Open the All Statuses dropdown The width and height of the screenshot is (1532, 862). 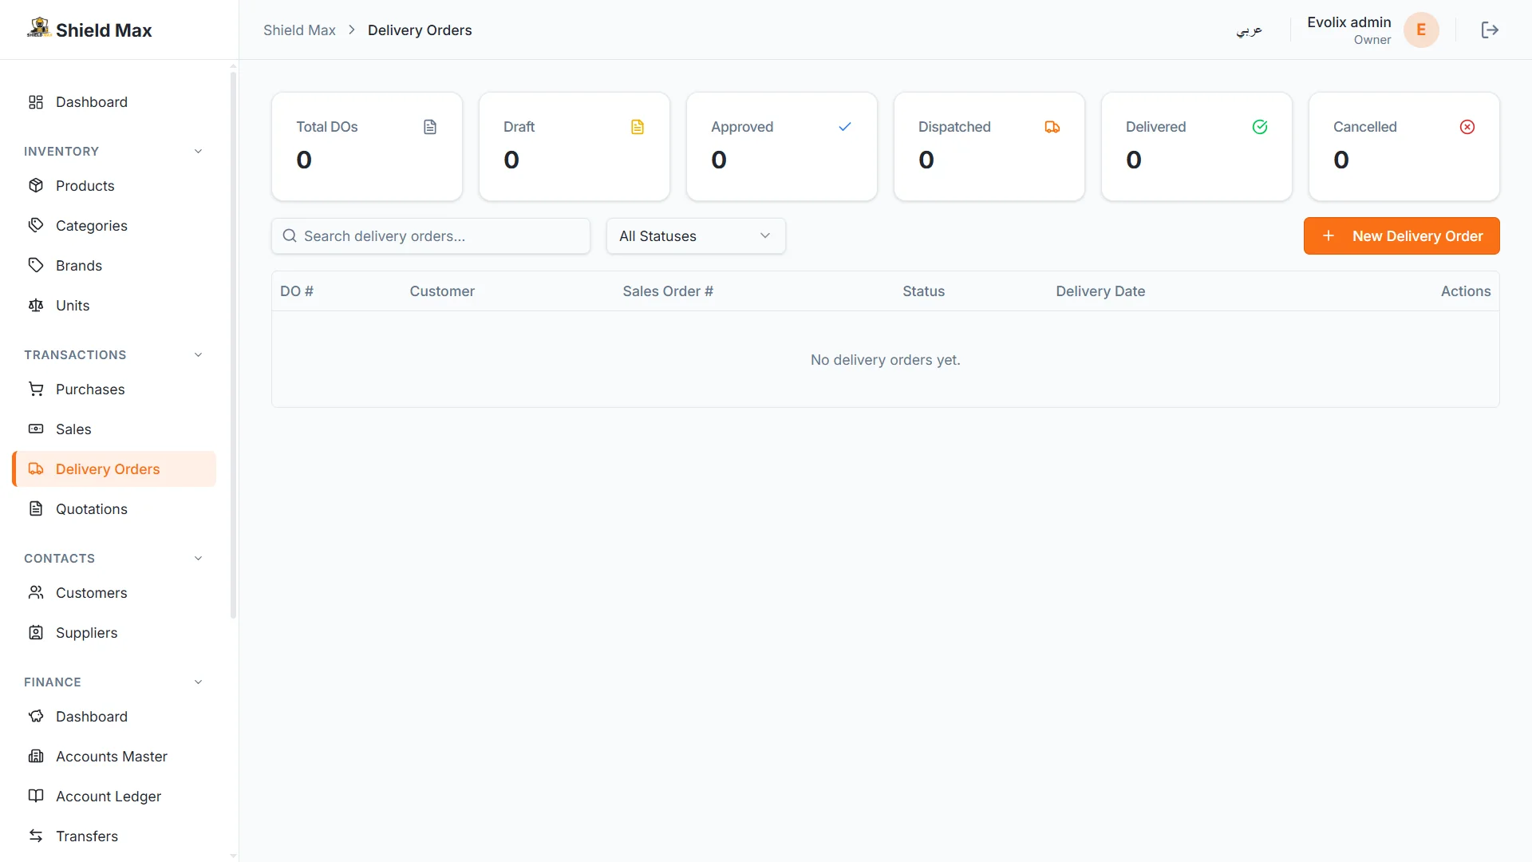696,236
